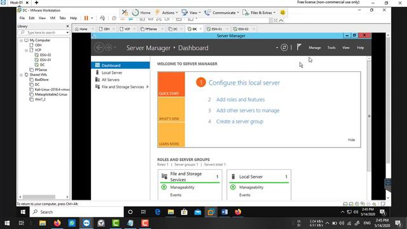Click the TeamViewer smiley feedback icon

282,12
